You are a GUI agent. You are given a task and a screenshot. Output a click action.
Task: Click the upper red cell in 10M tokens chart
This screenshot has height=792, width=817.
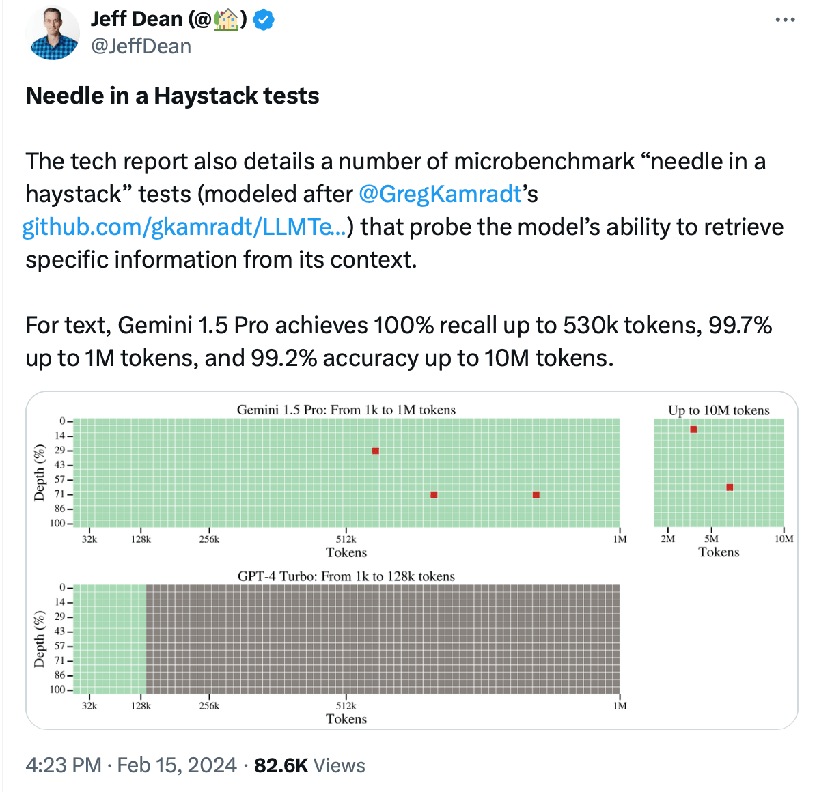693,429
